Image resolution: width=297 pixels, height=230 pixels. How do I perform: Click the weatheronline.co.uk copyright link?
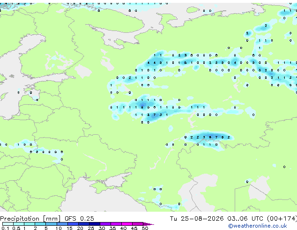click(258, 226)
